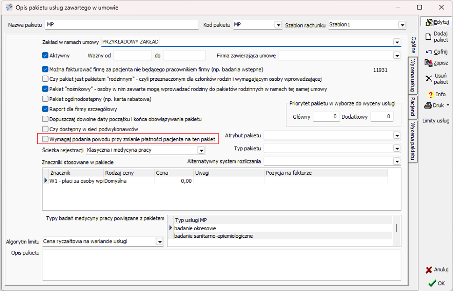453x291 pixels.
Task: Open Info question mark icon
Action: (430, 94)
